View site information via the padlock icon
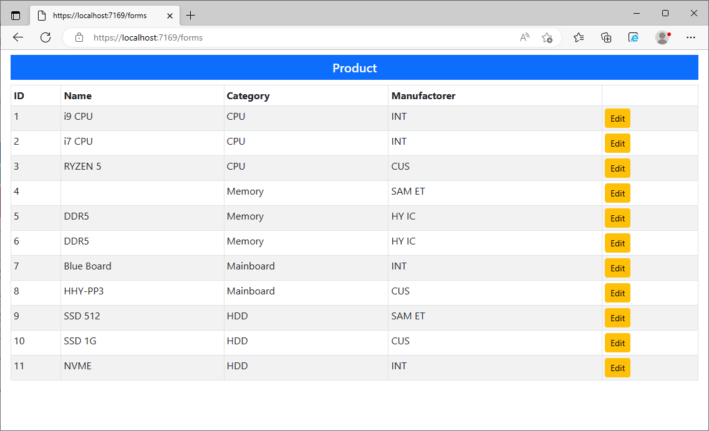 (x=79, y=37)
